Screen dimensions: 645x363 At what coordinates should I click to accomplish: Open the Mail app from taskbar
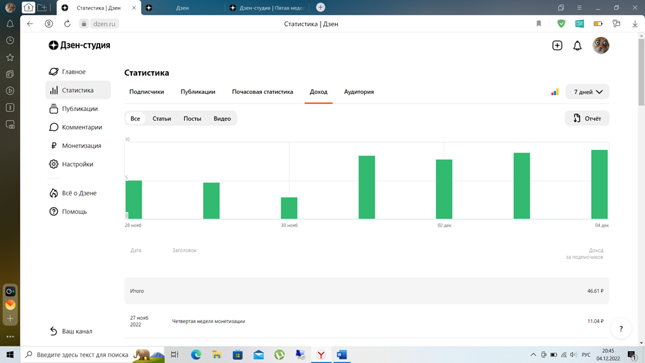pyautogui.click(x=259, y=354)
